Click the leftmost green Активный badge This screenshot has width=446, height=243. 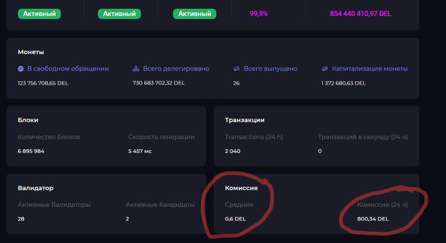tap(40, 13)
